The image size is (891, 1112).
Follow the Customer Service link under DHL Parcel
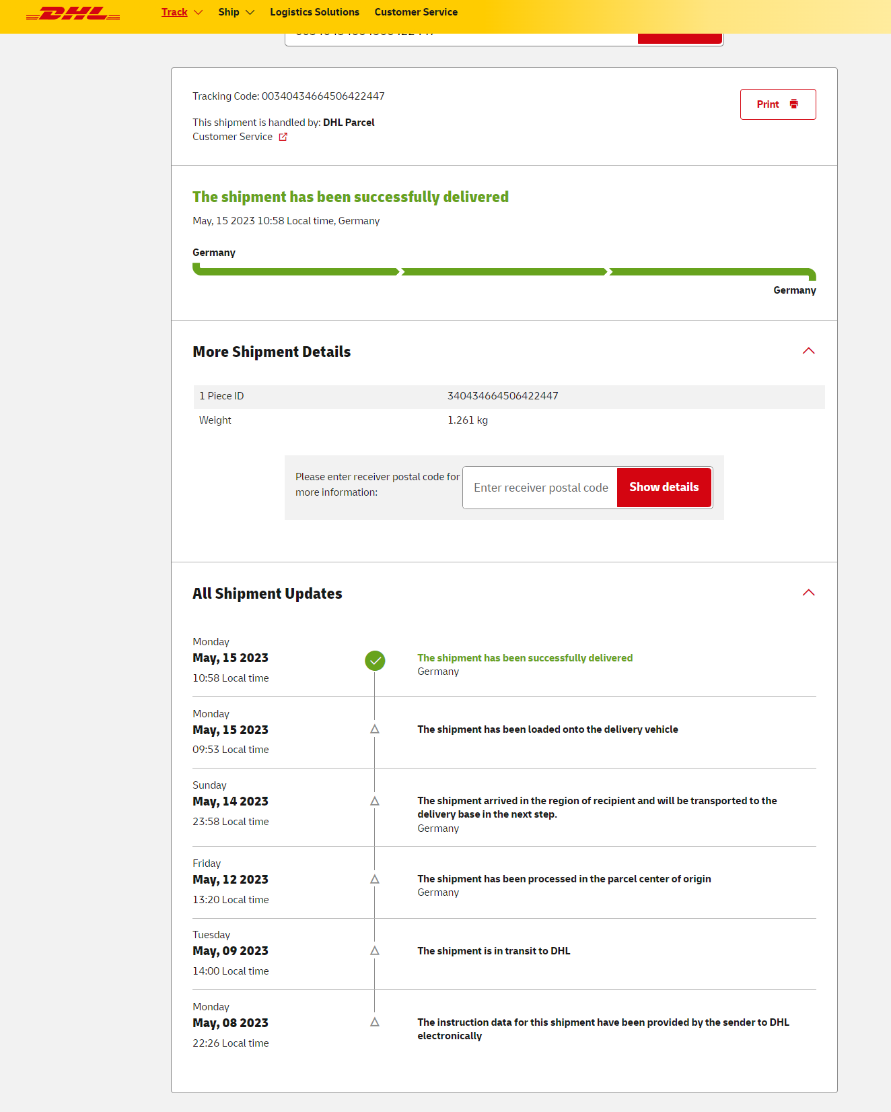tap(233, 137)
